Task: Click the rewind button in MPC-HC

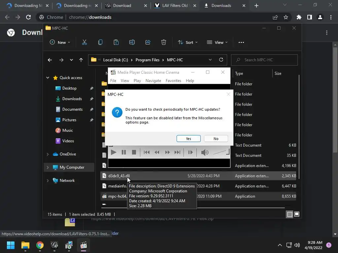Action: pyautogui.click(x=157, y=152)
